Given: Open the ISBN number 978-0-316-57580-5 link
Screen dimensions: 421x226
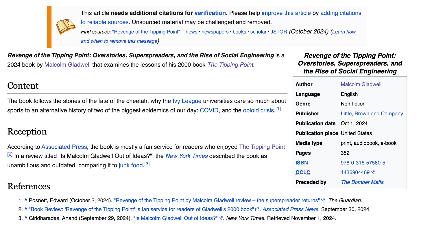Looking at the screenshot, I should 363,163.
